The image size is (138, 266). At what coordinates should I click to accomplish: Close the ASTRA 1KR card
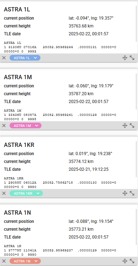4,193
